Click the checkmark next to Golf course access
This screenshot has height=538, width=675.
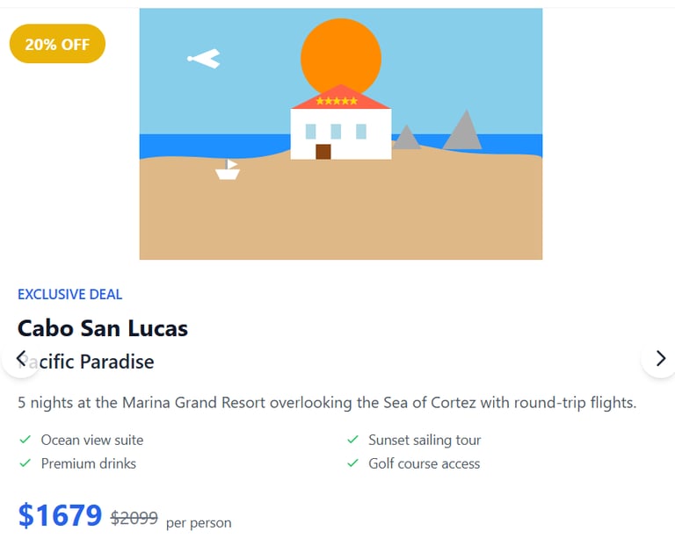pos(352,463)
